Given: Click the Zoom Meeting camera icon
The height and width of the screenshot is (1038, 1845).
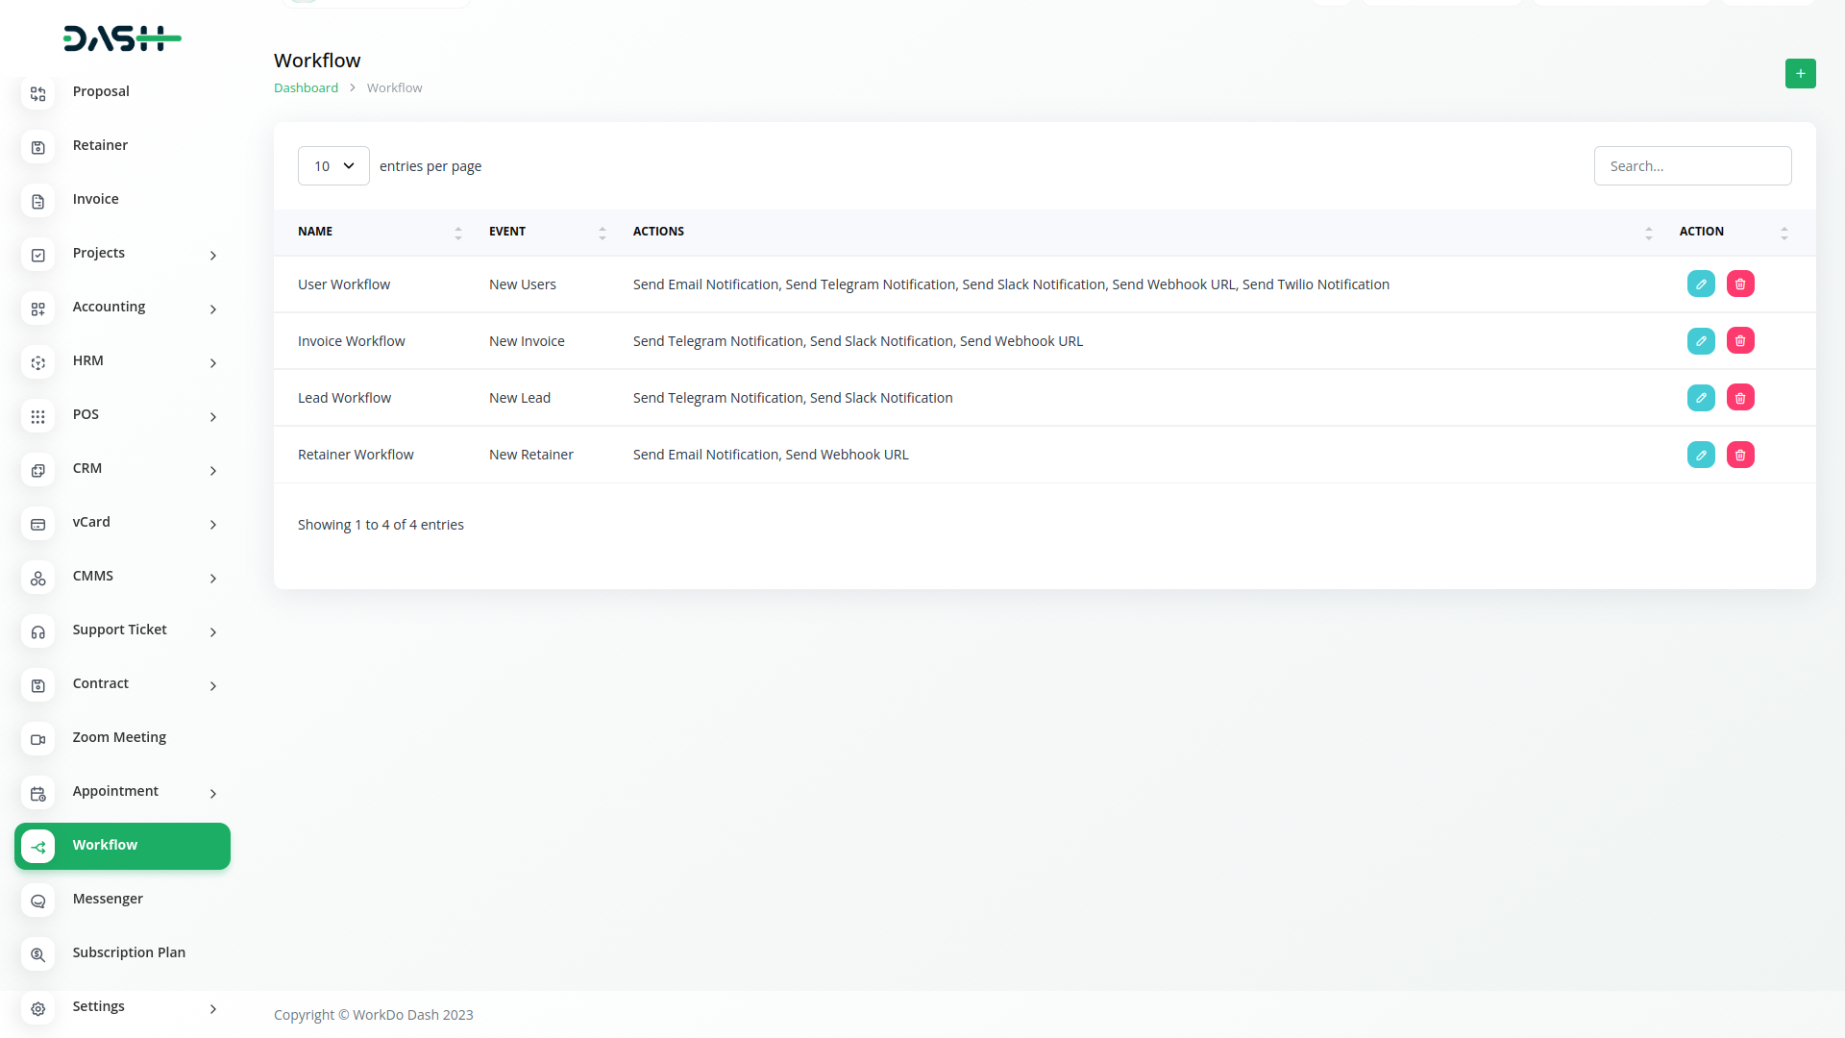Looking at the screenshot, I should 38,739.
